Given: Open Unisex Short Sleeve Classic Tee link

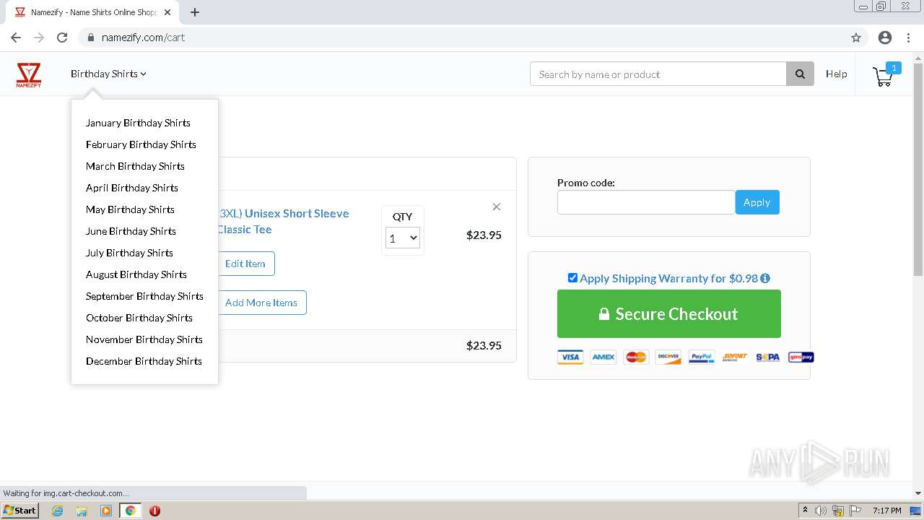Looking at the screenshot, I should point(283,221).
